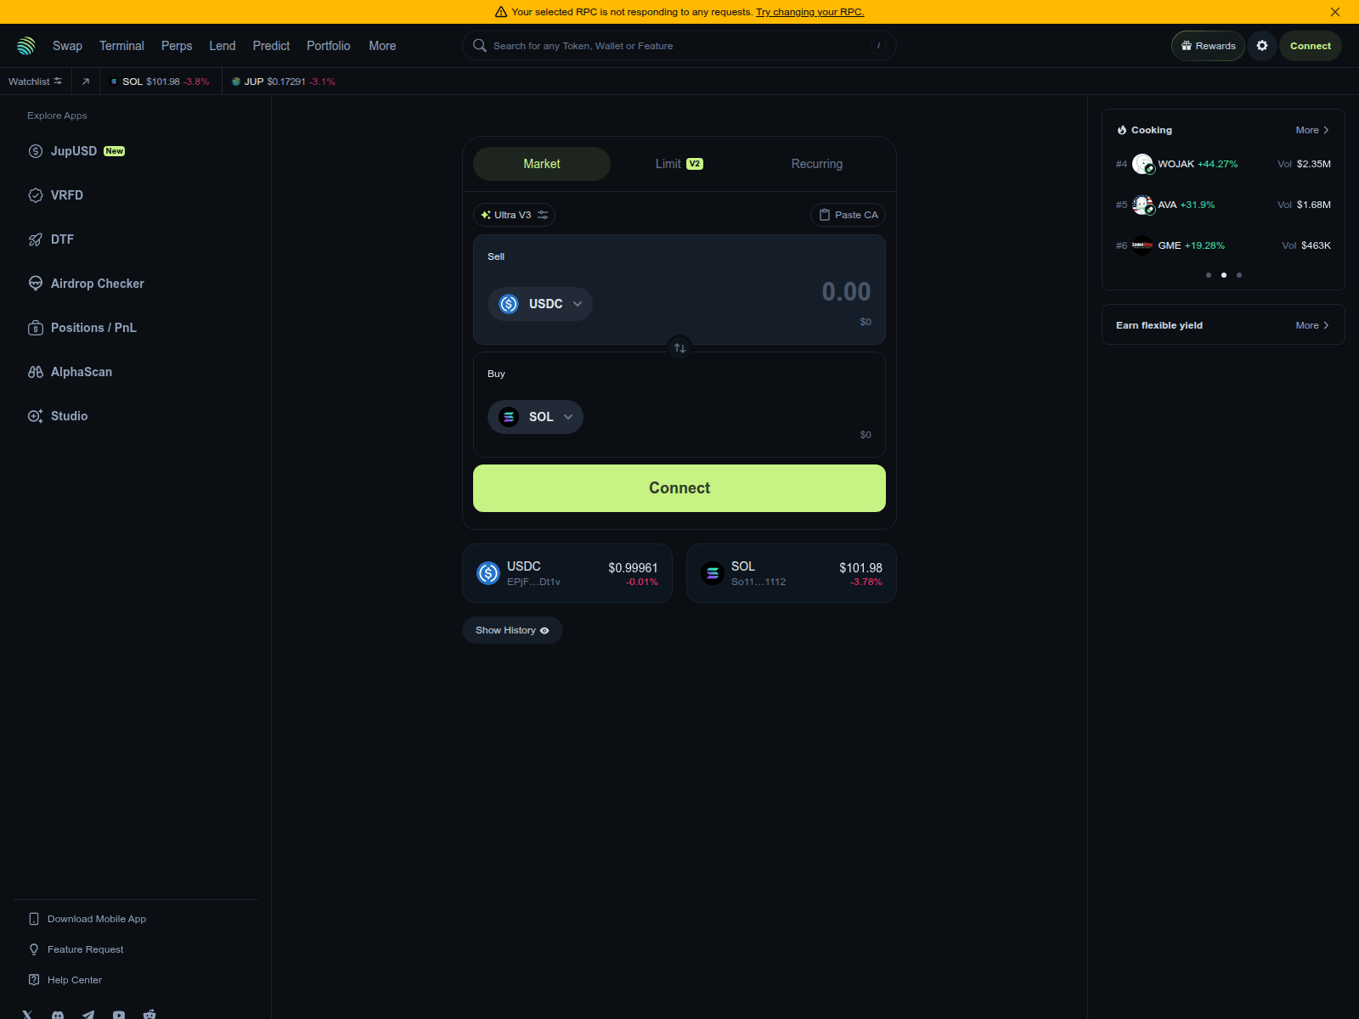The image size is (1359, 1019).
Task: Open the Watchlist filter icon
Action: 58,82
